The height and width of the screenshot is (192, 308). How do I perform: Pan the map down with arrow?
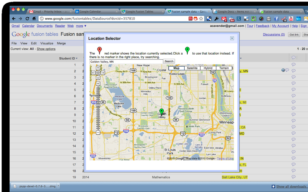98,78
